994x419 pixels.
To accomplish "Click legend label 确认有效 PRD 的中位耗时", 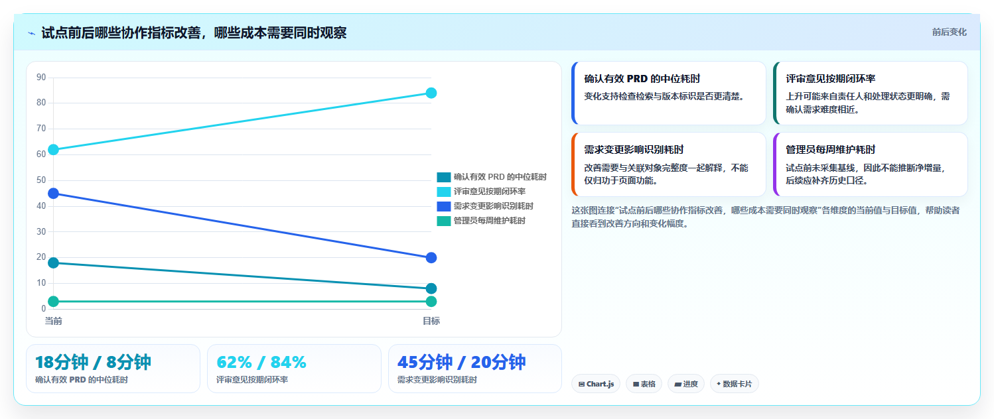I will point(500,177).
